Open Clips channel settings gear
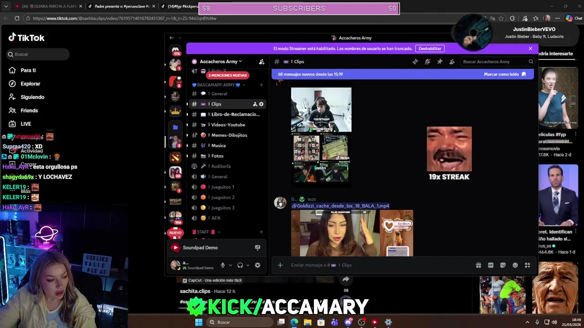 pos(261,104)
